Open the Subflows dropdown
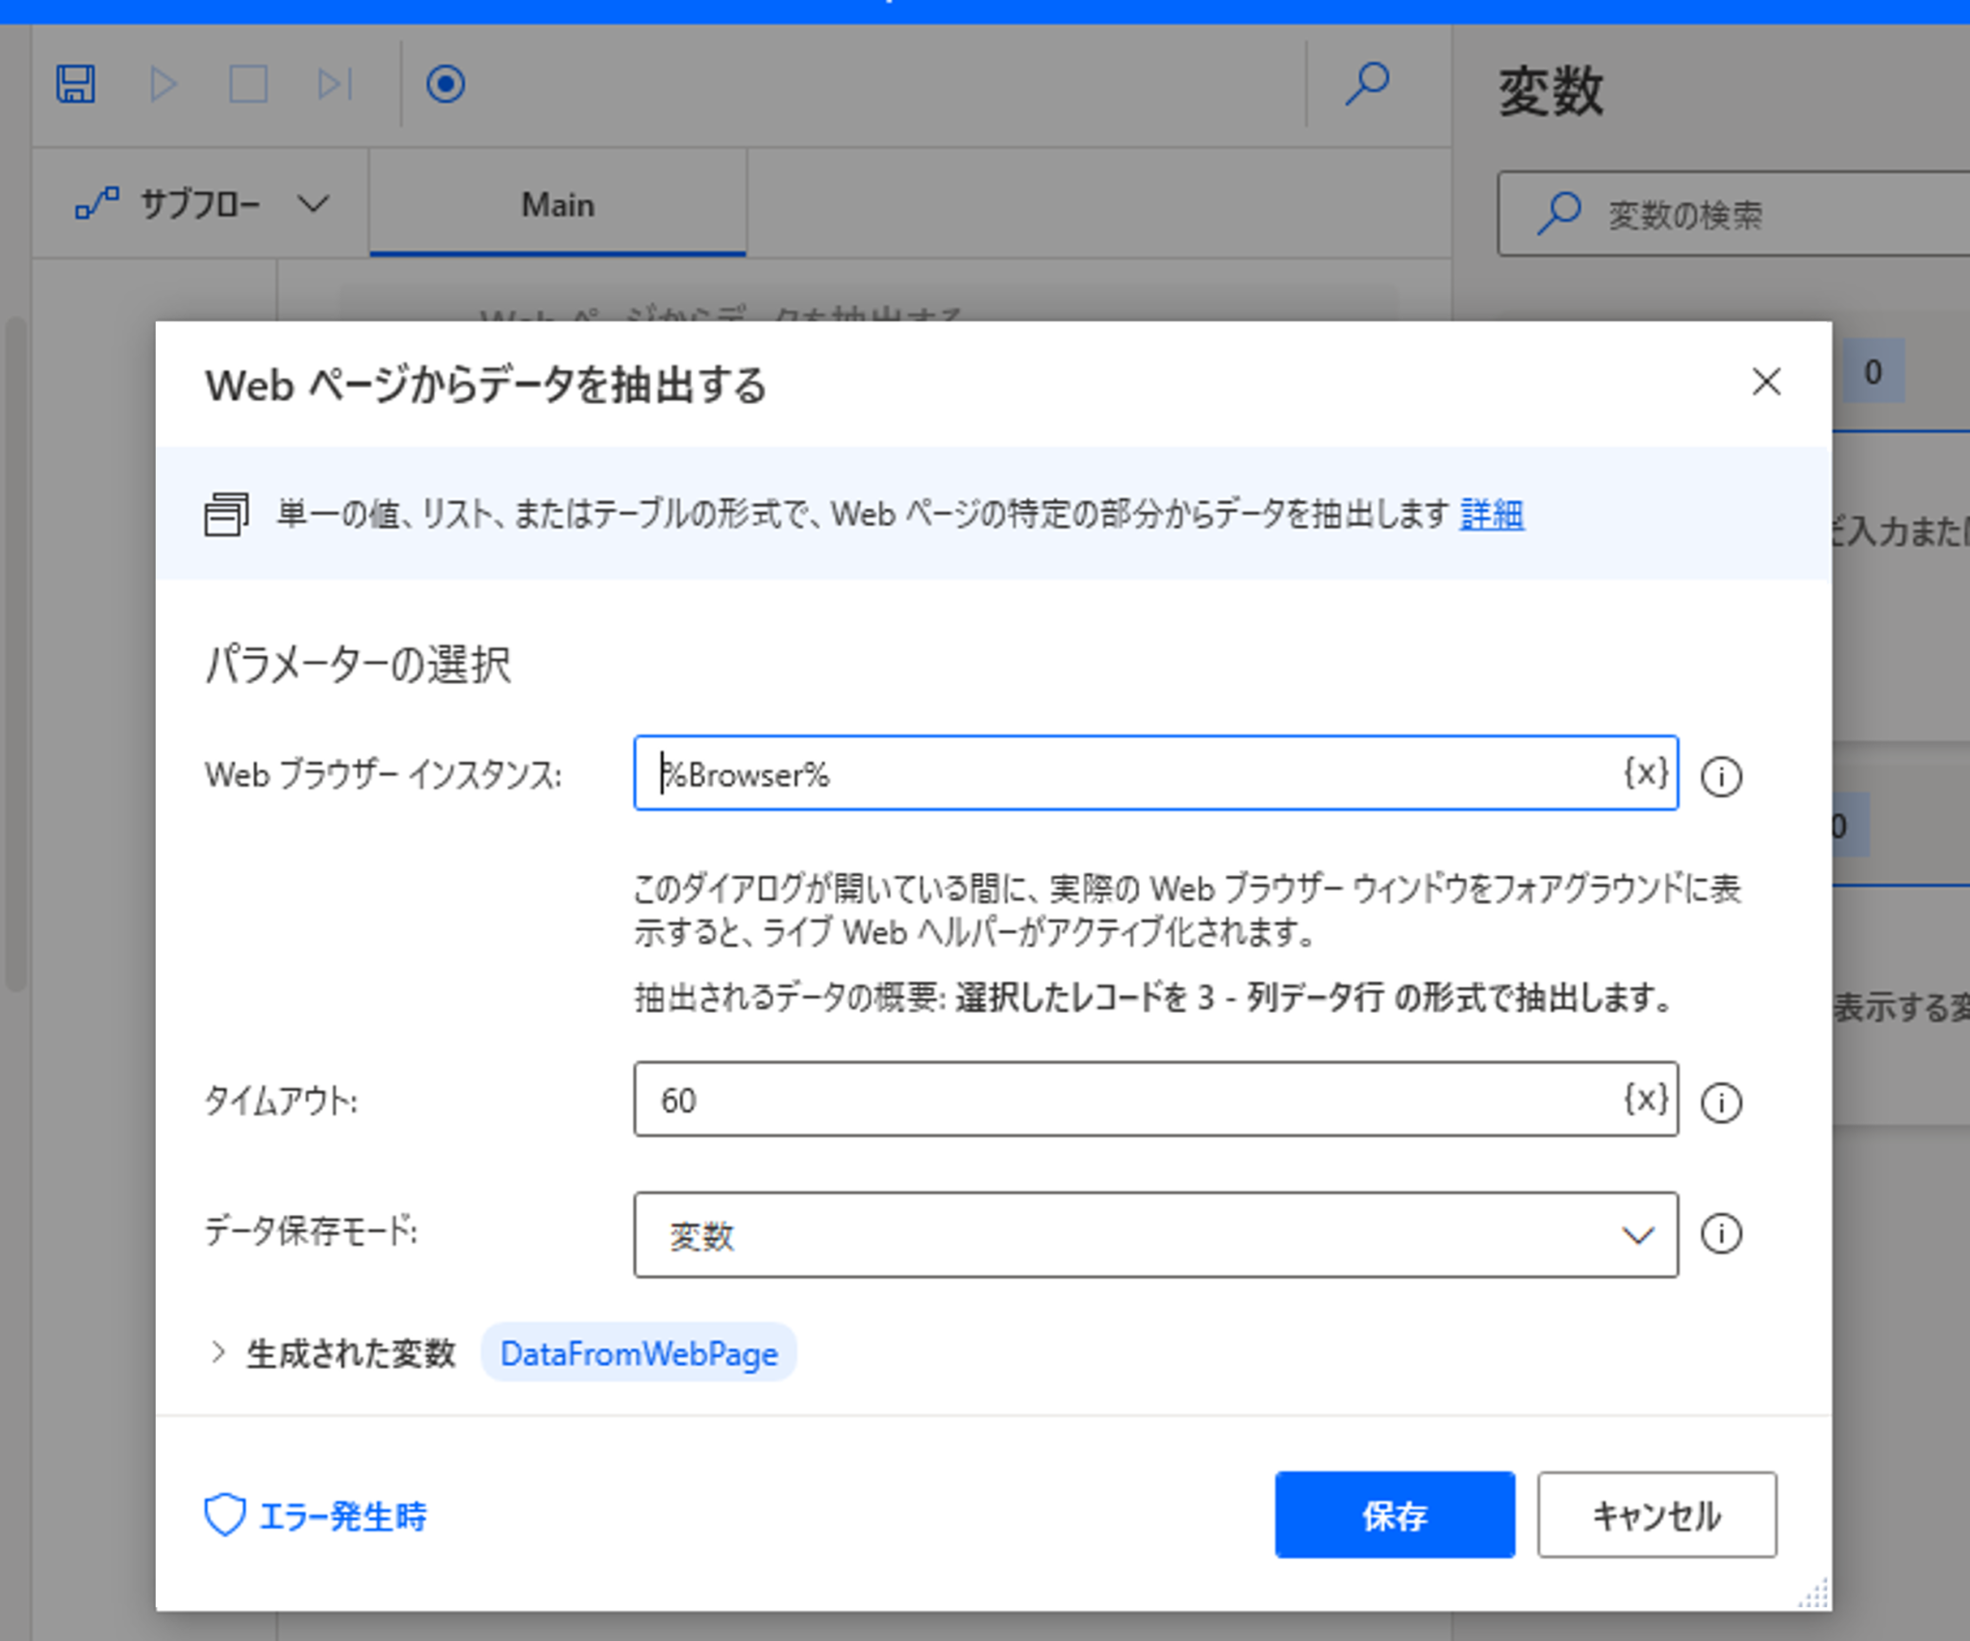The width and height of the screenshot is (1970, 1641). [202, 204]
